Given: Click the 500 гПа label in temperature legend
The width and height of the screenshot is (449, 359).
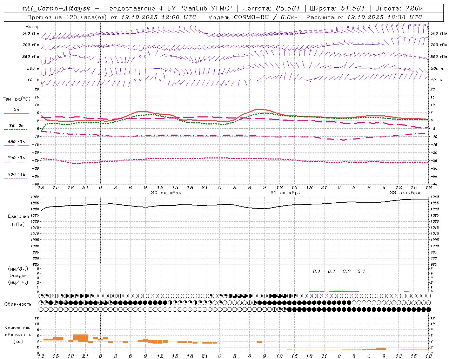Looking at the screenshot, I should tap(16, 174).
